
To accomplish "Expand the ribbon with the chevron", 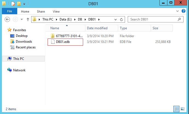I will click(x=178, y=11).
